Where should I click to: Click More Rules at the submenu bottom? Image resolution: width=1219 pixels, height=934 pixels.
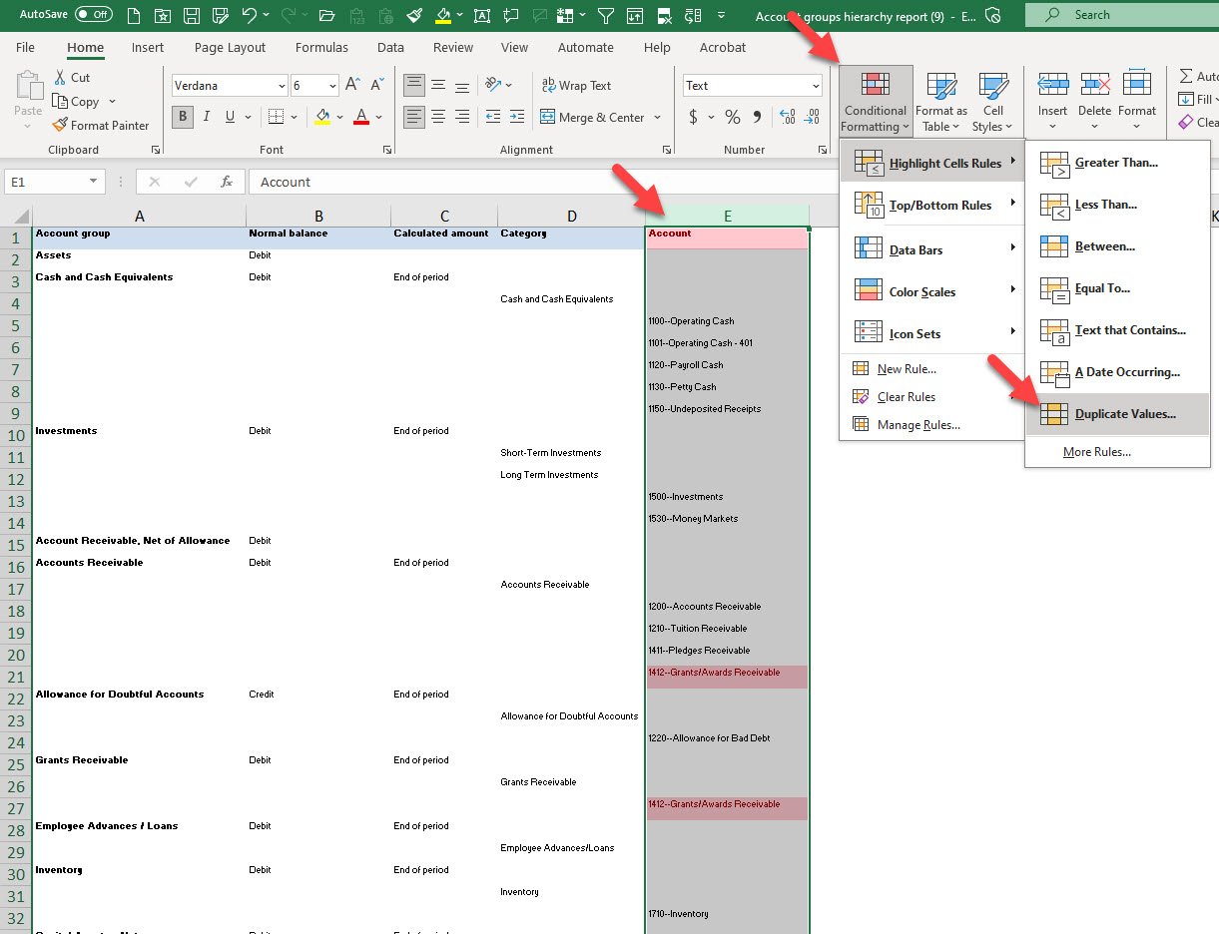point(1096,452)
